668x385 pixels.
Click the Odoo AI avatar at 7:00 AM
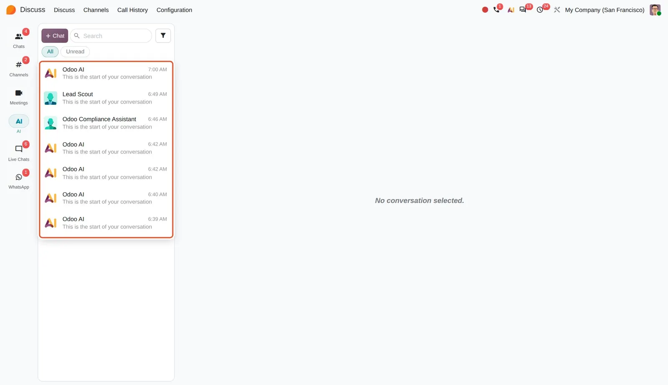pos(51,73)
